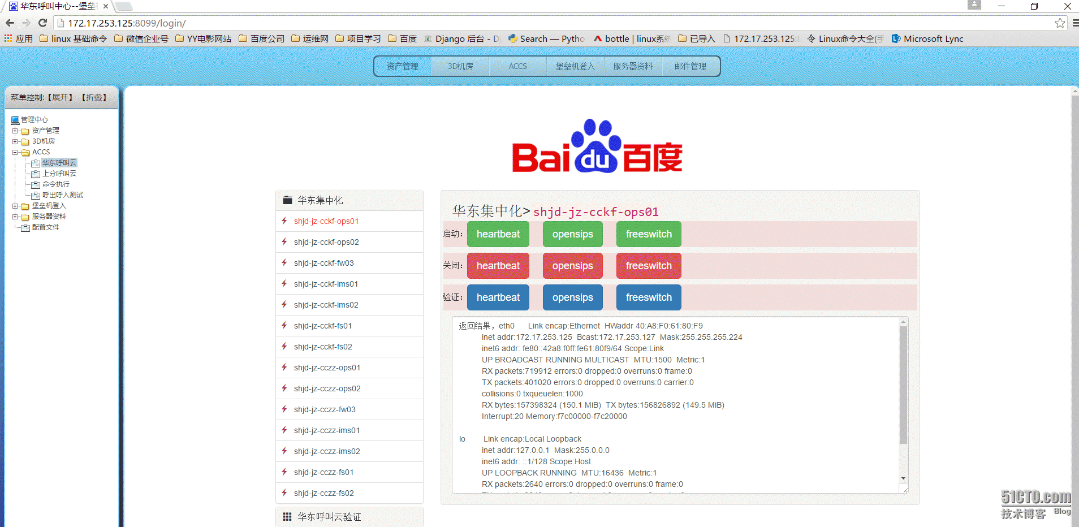Screen dimensions: 1079x527
Task: Click lightning icon beside shjd-jz-cczz-fs02
Action: 284,493
